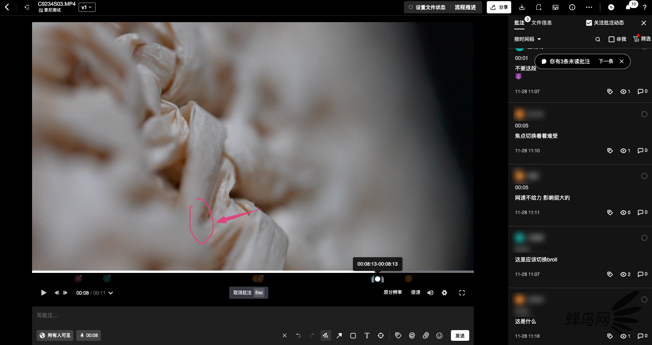Click the 分享 share button
This screenshot has width=652, height=345.
coord(499,7)
